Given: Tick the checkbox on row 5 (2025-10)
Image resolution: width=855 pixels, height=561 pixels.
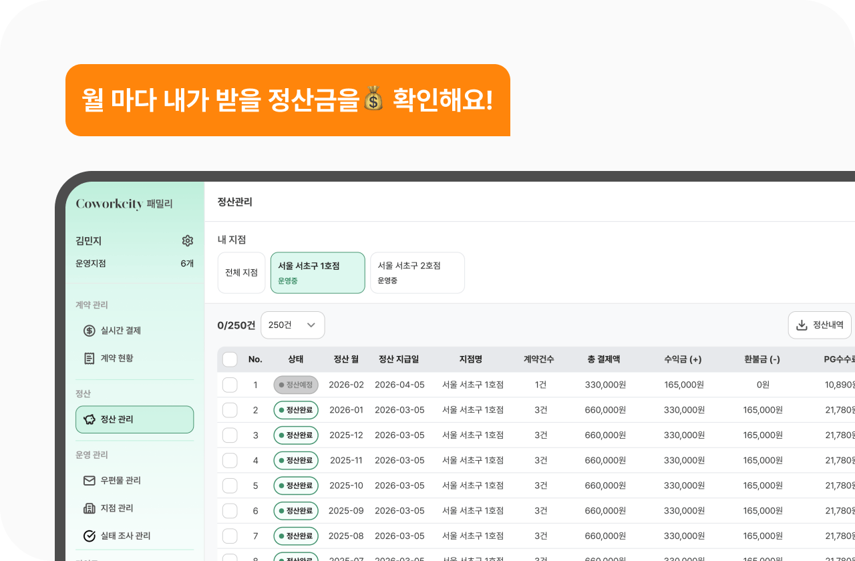Looking at the screenshot, I should (x=229, y=486).
